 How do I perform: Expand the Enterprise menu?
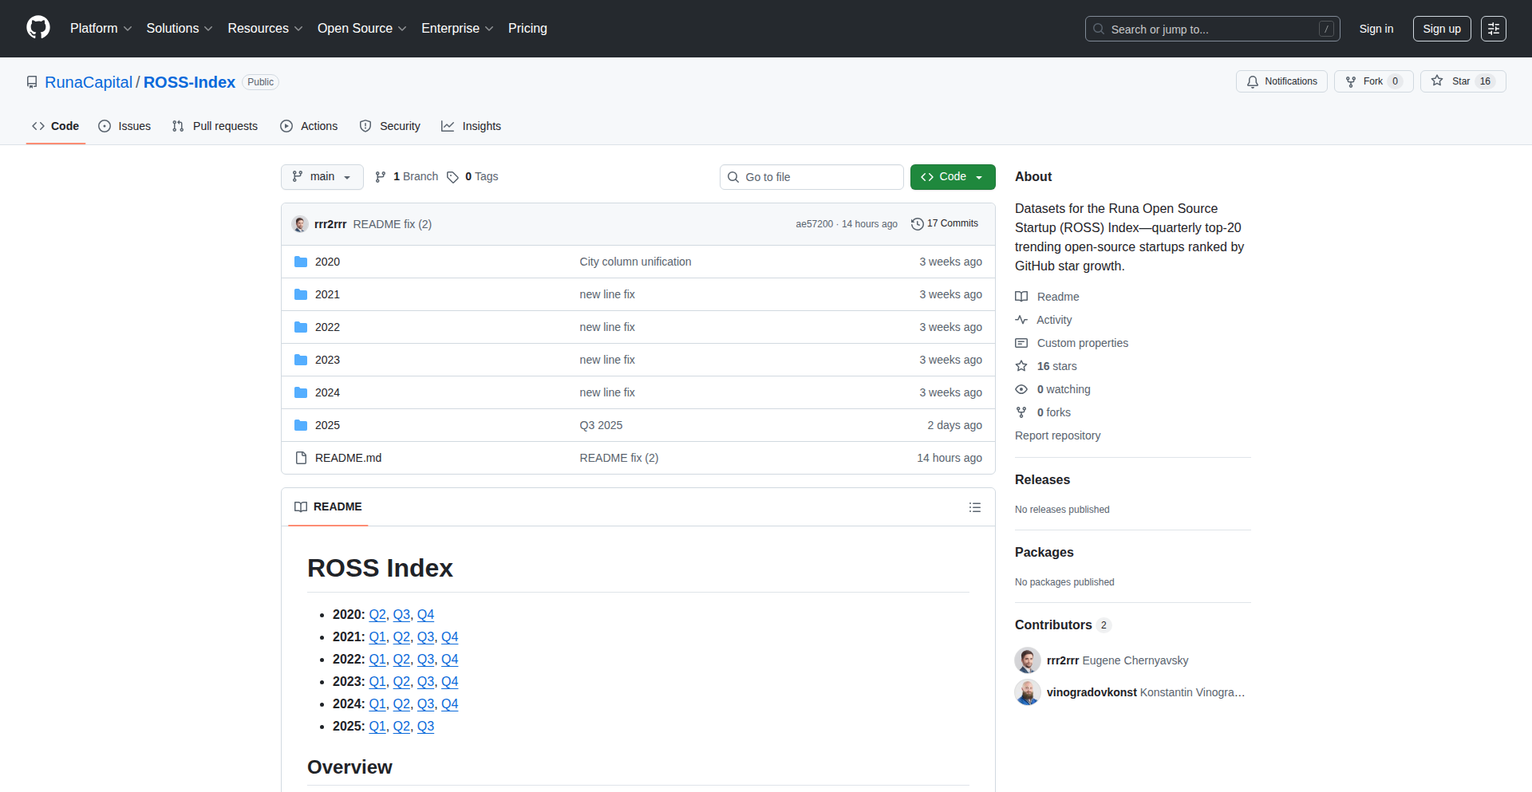pyautogui.click(x=457, y=29)
